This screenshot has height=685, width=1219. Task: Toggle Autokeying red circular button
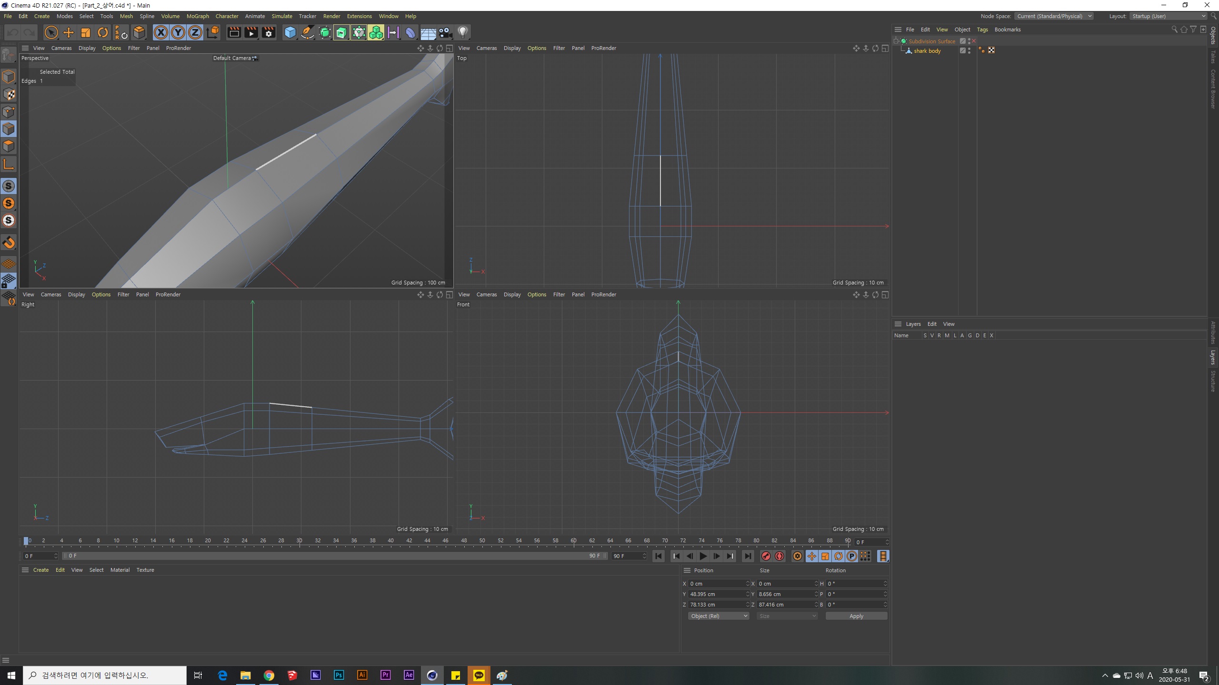[x=779, y=556]
